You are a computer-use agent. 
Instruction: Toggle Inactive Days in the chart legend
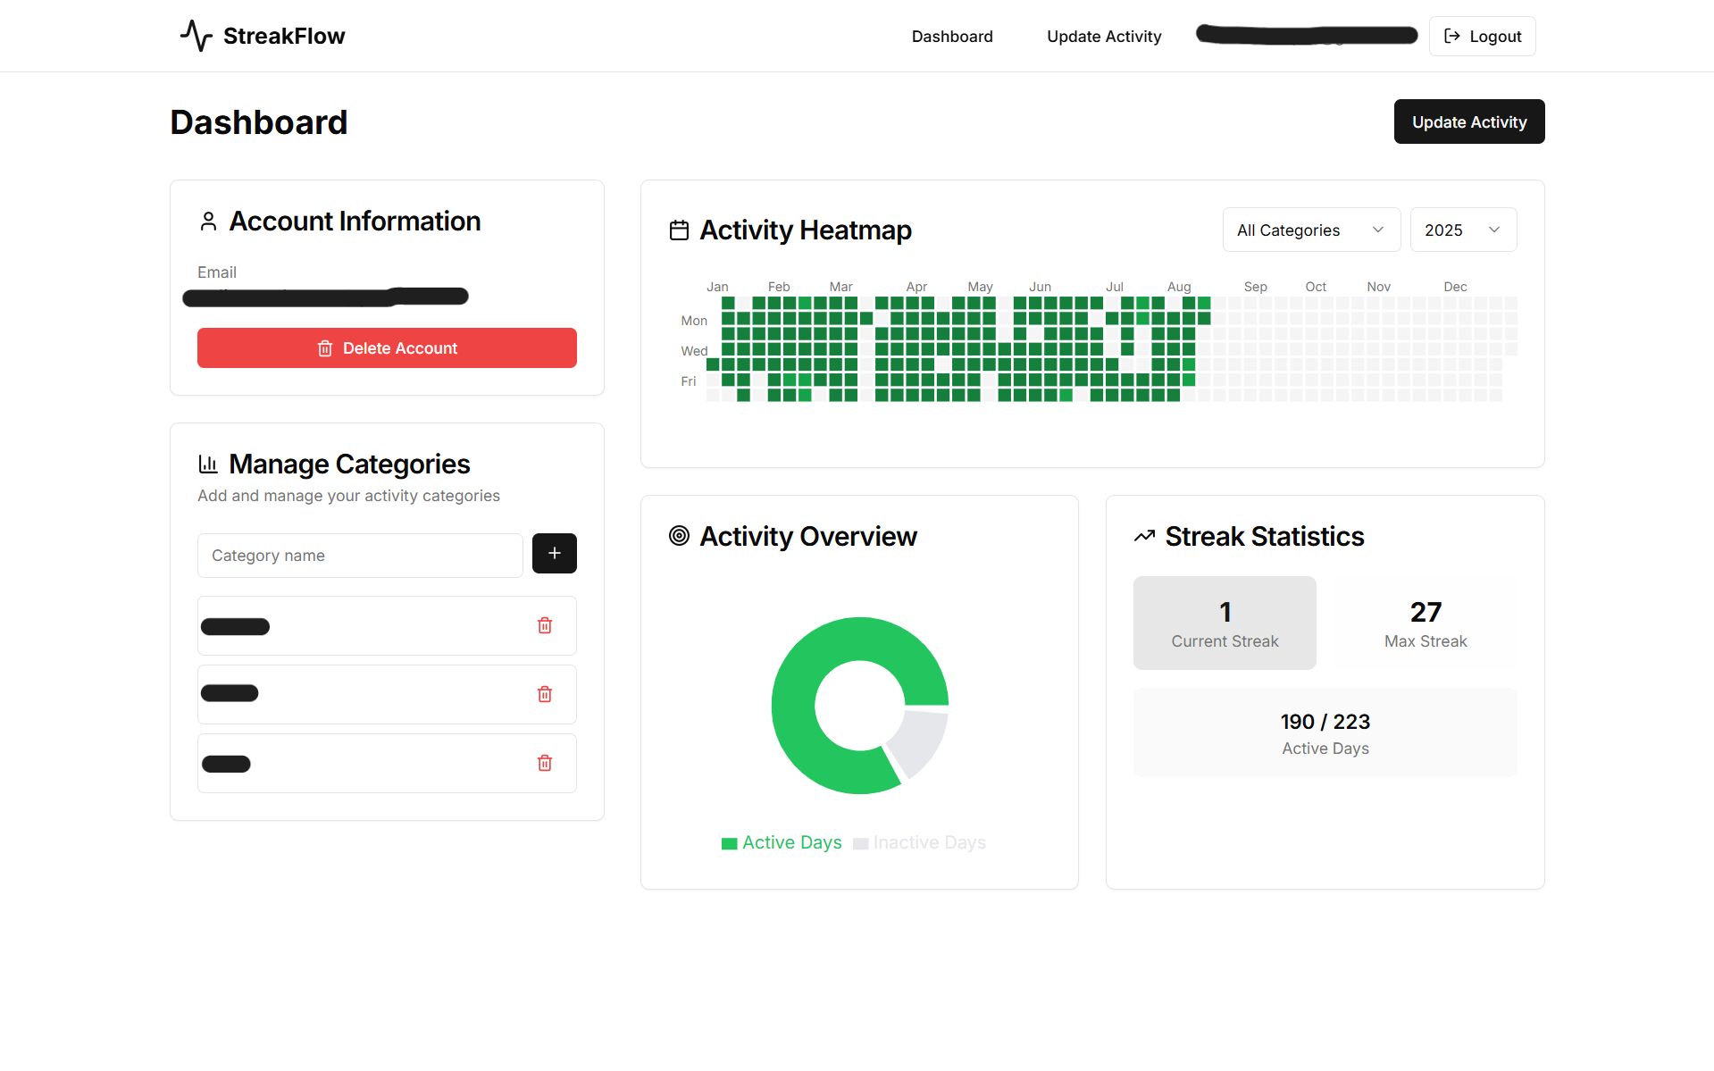pos(920,842)
